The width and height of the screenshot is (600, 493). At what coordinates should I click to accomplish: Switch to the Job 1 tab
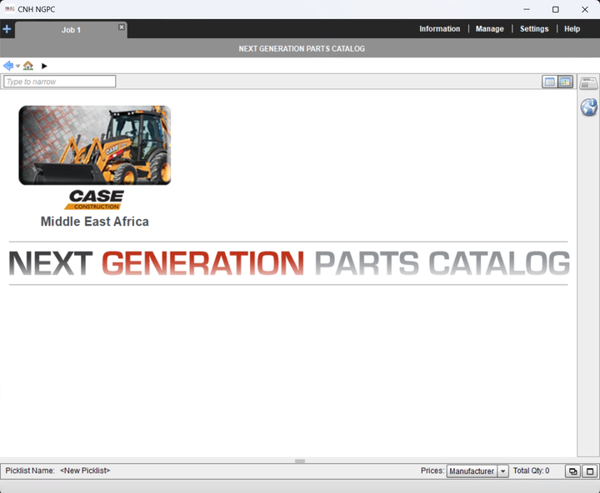(71, 30)
